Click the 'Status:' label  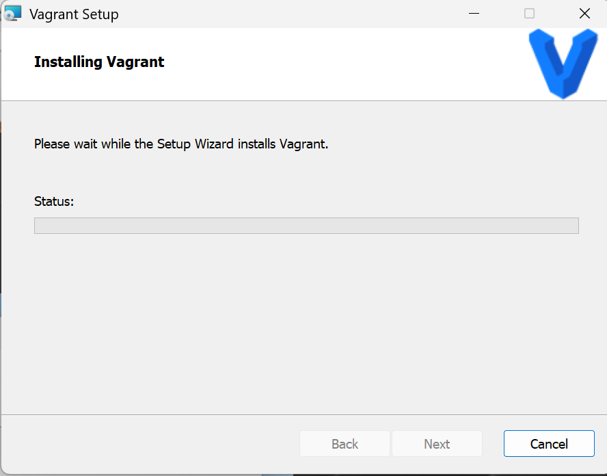point(54,201)
